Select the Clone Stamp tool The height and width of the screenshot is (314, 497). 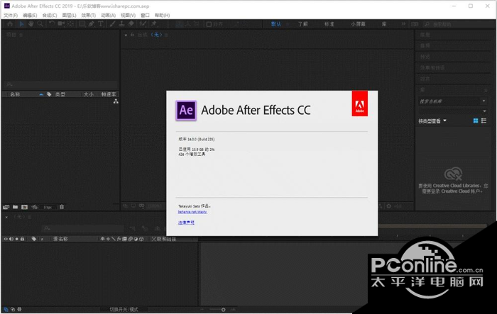coord(121,24)
